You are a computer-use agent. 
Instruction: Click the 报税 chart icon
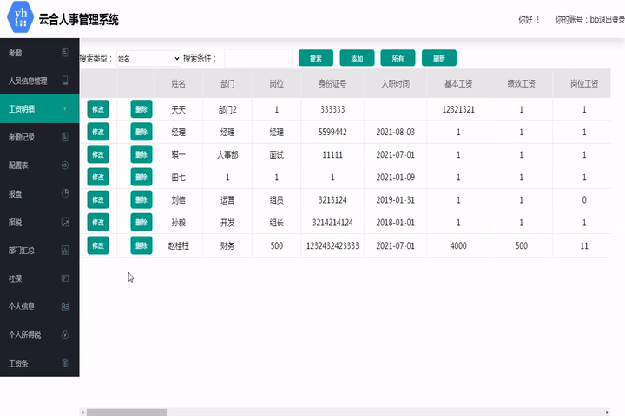[65, 222]
